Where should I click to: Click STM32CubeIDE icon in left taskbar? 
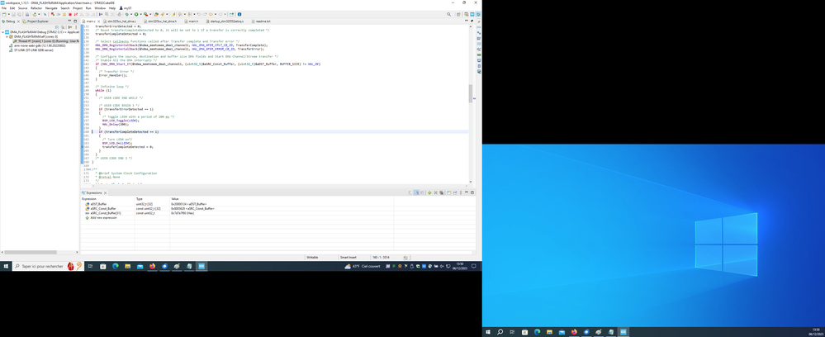pyautogui.click(x=202, y=267)
